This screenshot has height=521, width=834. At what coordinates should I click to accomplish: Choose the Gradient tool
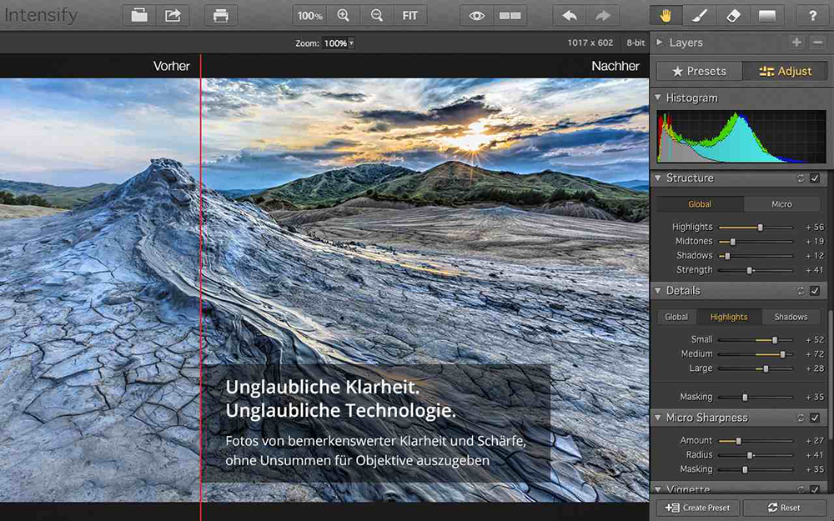tap(766, 15)
